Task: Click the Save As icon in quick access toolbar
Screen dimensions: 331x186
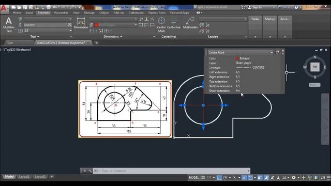Action: point(31,7)
